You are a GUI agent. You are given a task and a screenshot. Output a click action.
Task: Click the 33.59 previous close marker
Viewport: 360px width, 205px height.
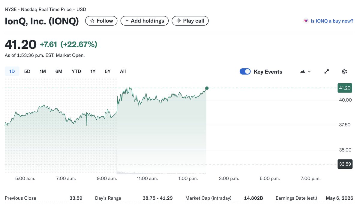tap(345, 164)
